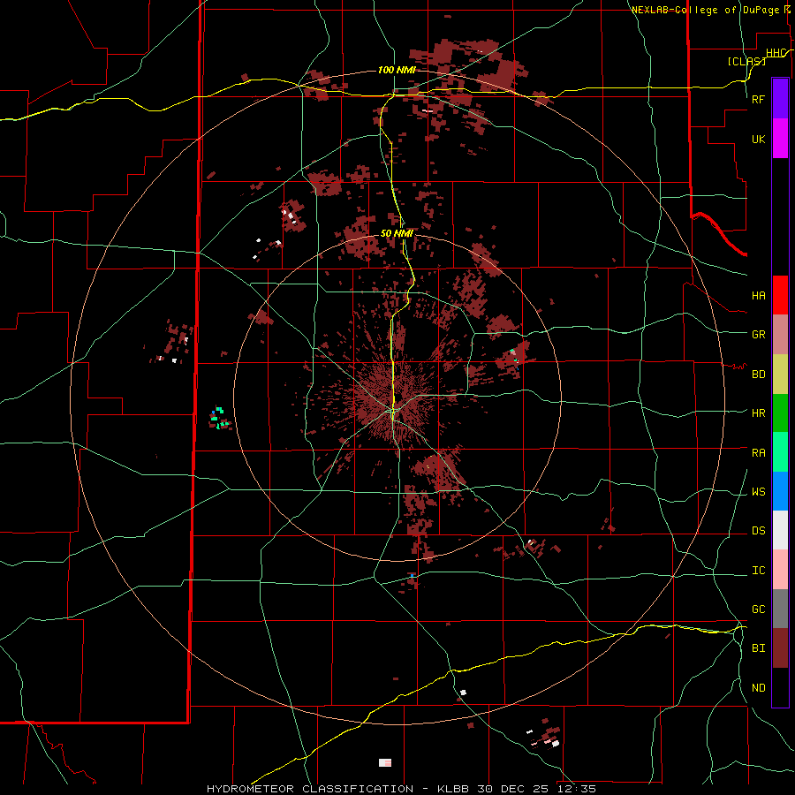Image resolution: width=795 pixels, height=795 pixels.
Task: Click the BD yellow-olive legend swatch
Action: (780, 375)
